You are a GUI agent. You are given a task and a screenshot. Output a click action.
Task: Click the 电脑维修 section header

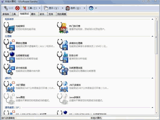click(9, 19)
